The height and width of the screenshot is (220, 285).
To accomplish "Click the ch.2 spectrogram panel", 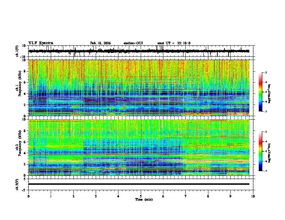I will click(139, 147).
